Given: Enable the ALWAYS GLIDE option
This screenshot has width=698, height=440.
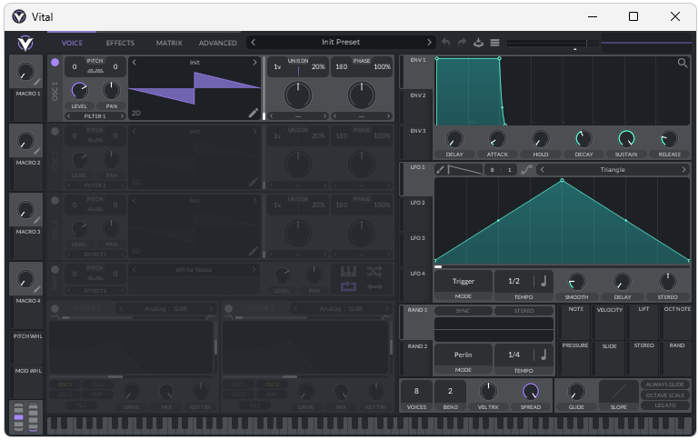Looking at the screenshot, I should [664, 385].
